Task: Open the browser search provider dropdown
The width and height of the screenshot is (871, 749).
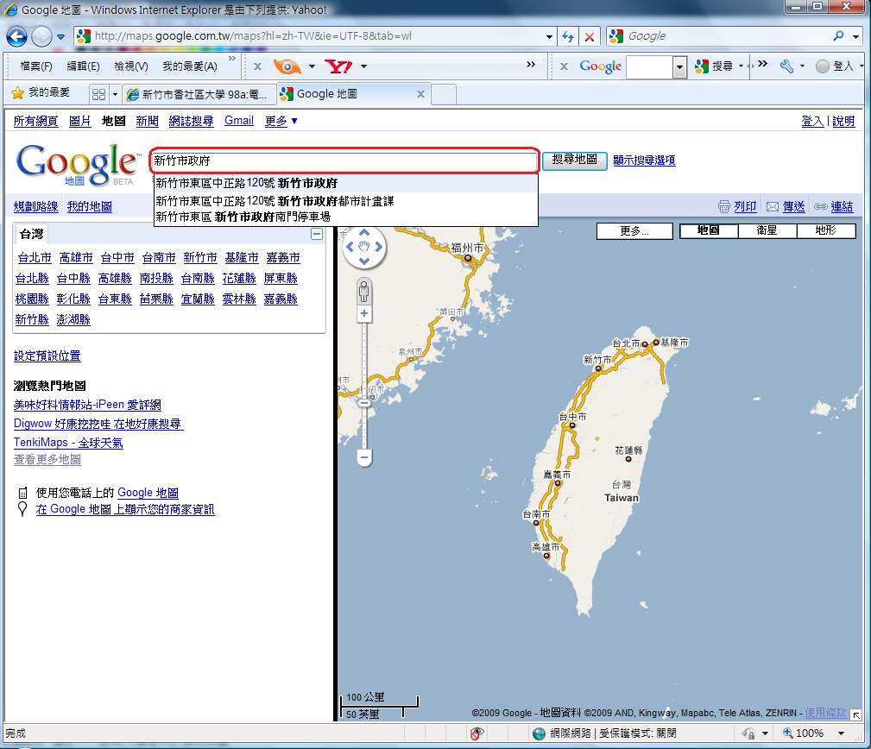Action: (855, 36)
